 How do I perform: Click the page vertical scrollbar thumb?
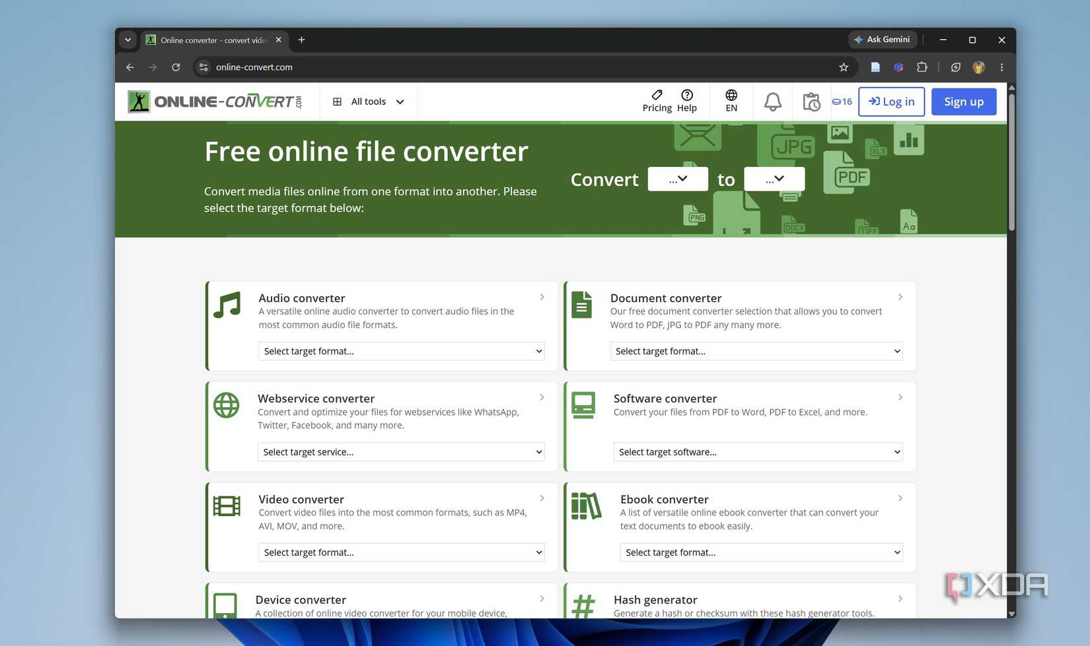pos(1011,162)
